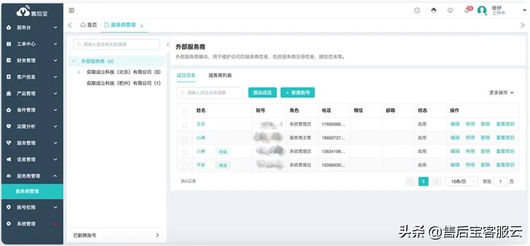Collapse the 服务商管理 parent menu chevron
The width and height of the screenshot is (530, 246).
tap(55, 176)
